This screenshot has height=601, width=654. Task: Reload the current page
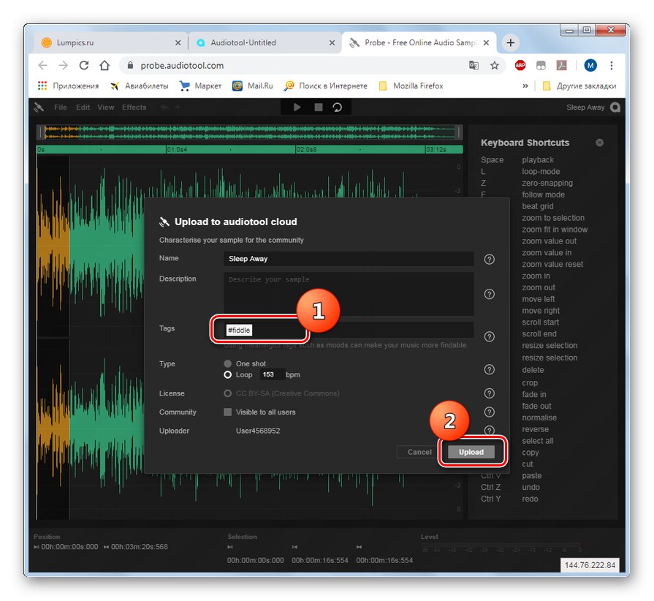click(84, 65)
